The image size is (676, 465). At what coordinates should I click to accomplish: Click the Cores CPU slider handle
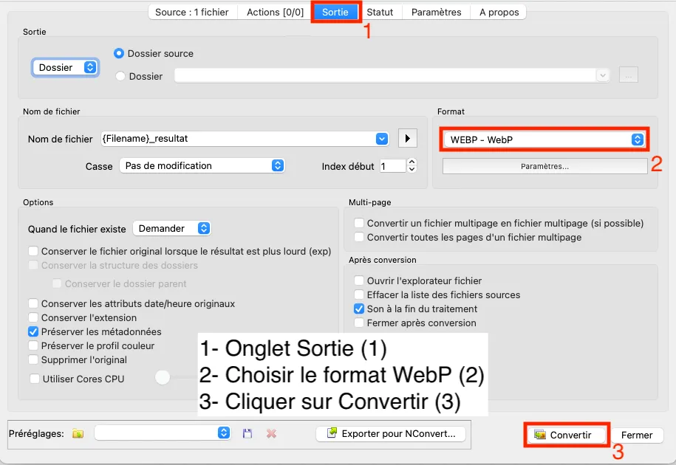click(163, 378)
